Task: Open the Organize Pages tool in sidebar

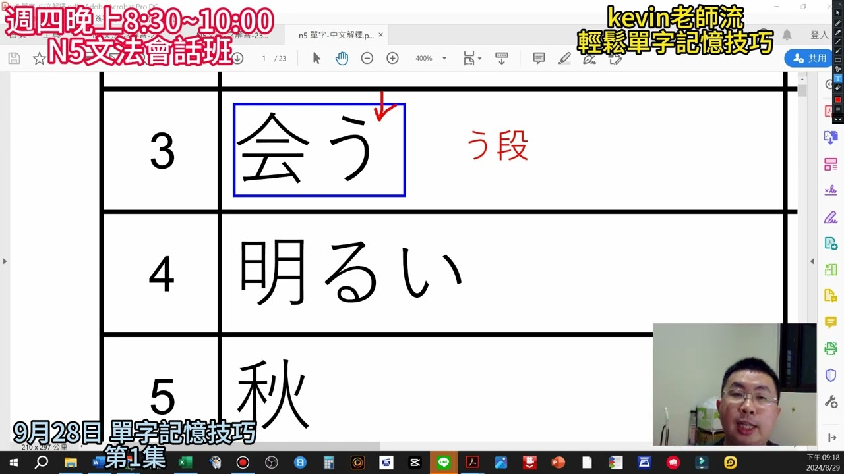Action: [x=831, y=165]
